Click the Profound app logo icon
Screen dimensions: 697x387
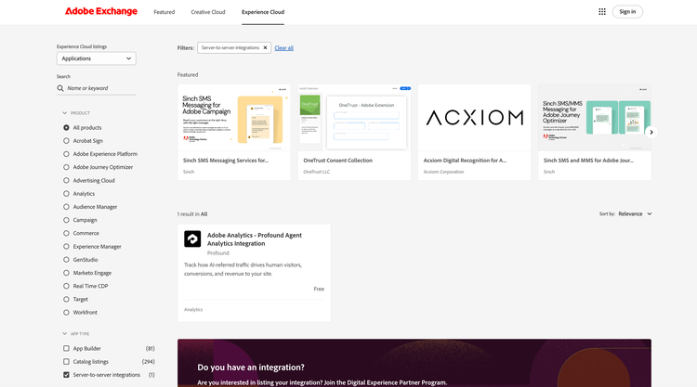tap(192, 239)
